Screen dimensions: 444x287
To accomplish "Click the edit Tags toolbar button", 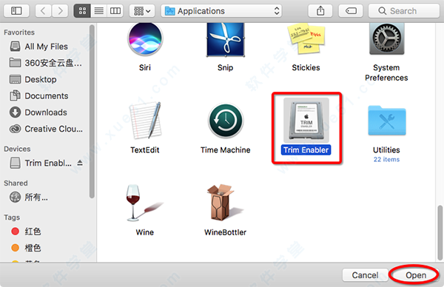I will point(351,11).
